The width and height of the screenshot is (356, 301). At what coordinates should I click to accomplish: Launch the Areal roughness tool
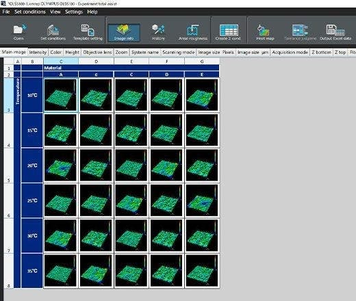point(193,33)
